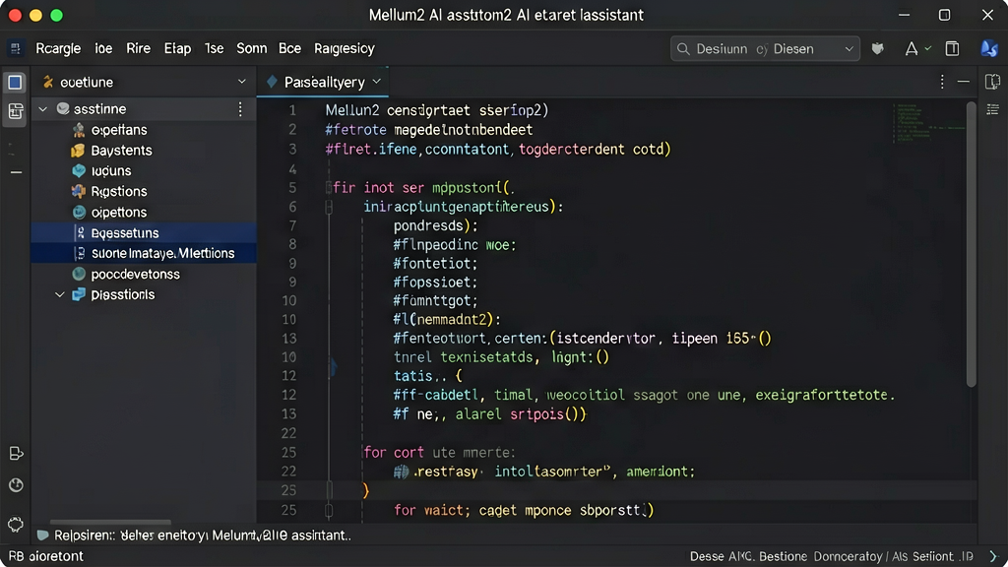Click the run output icon in lower left sidebar
The height and width of the screenshot is (567, 1008).
tap(16, 453)
